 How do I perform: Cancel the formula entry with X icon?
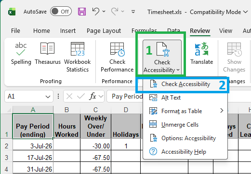pyautogui.click(x=69, y=96)
